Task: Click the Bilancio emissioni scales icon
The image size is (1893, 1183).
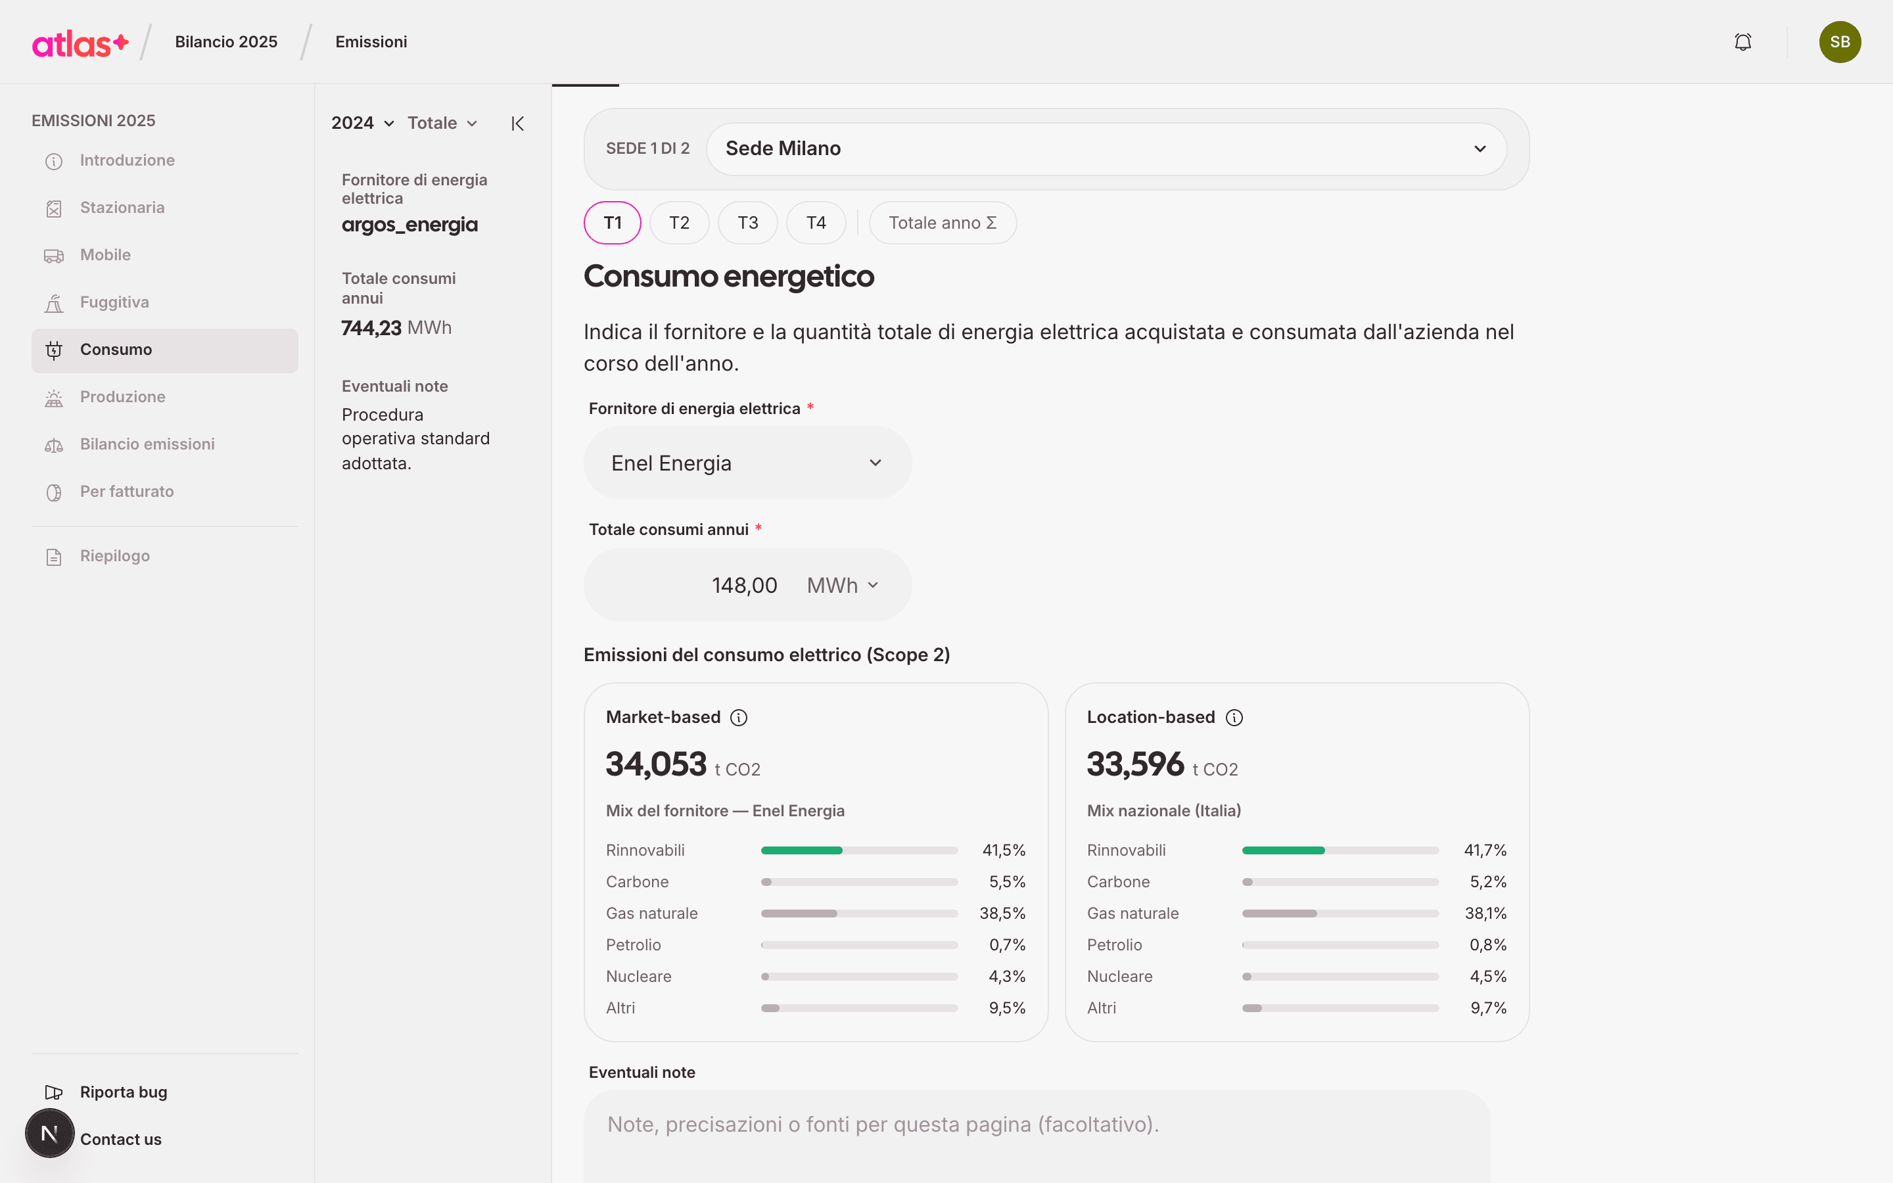Action: click(54, 445)
